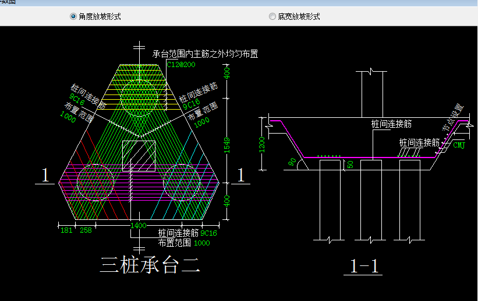The width and height of the screenshot is (478, 301).
Task: Click the green CMJ node value
Action: pos(459,145)
